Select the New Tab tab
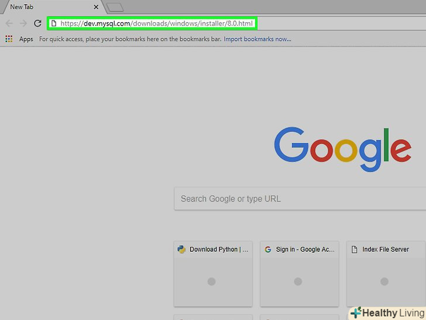 pos(53,7)
